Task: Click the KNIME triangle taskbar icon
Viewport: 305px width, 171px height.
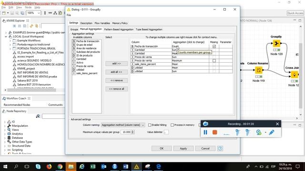Action: click(137, 167)
